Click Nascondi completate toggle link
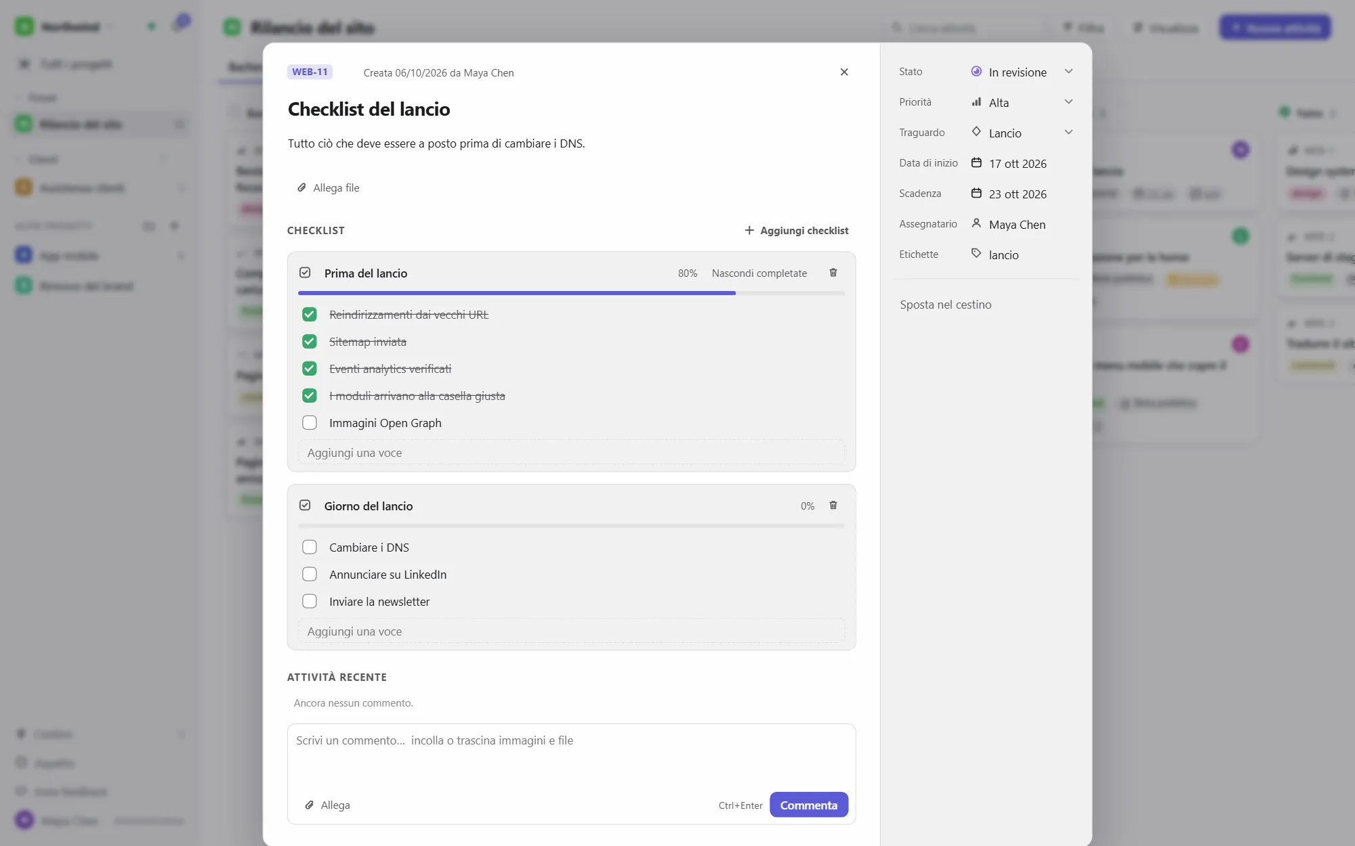This screenshot has width=1355, height=846. 759,273
